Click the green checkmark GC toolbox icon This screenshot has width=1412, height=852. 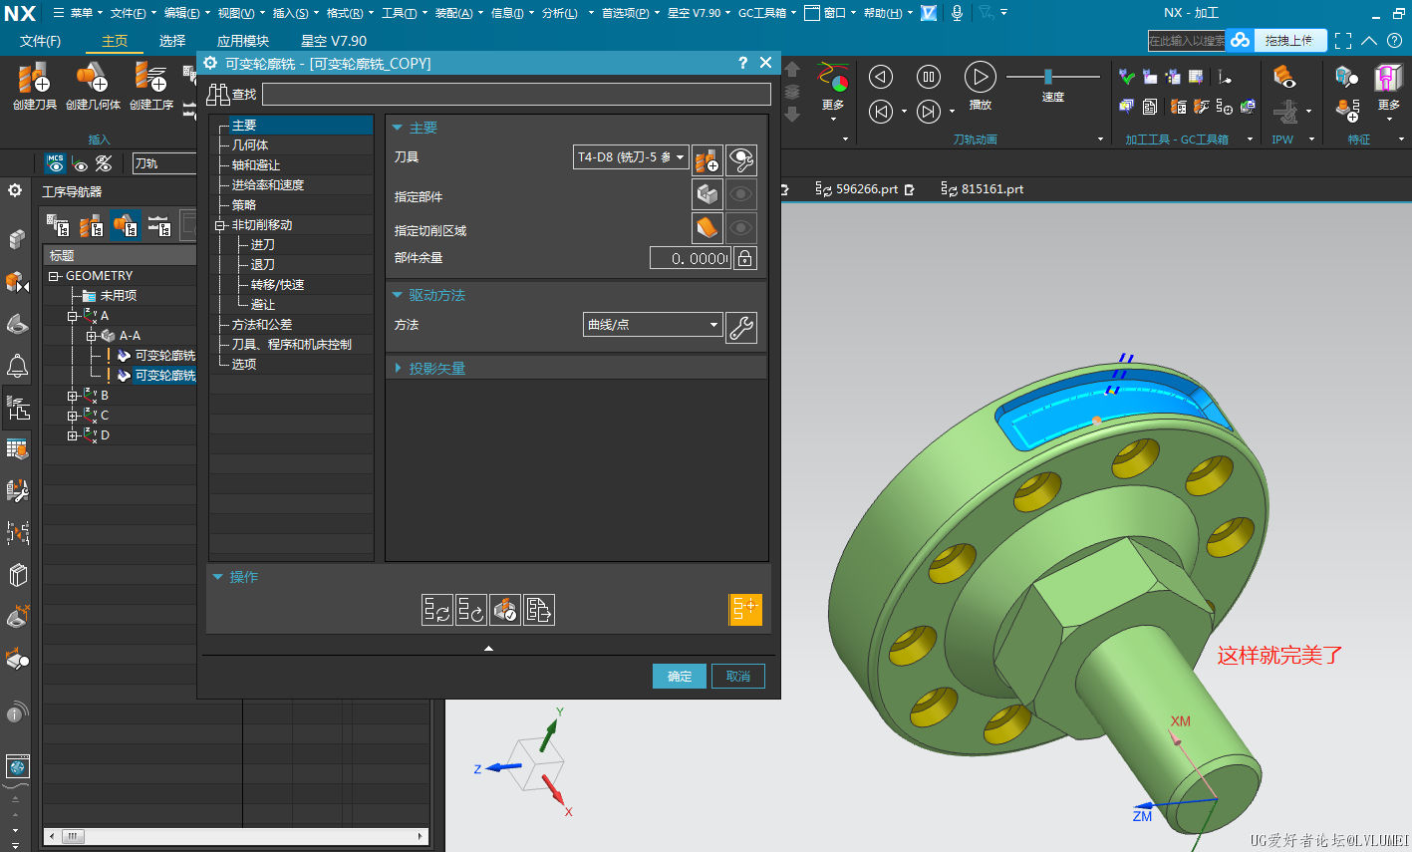[1127, 77]
